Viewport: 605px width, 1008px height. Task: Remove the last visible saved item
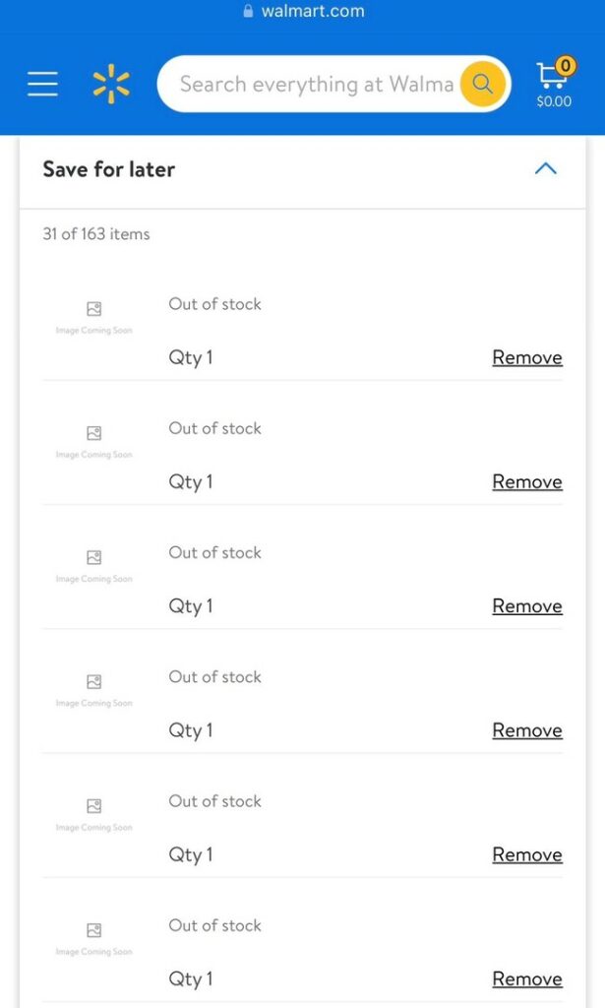[527, 978]
